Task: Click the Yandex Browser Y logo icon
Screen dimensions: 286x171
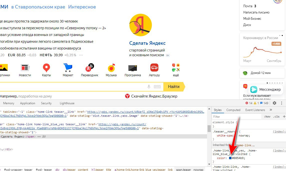Action: pos(127,96)
